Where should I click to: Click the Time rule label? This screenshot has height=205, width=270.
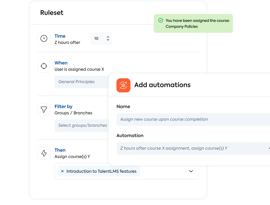[x=60, y=36]
